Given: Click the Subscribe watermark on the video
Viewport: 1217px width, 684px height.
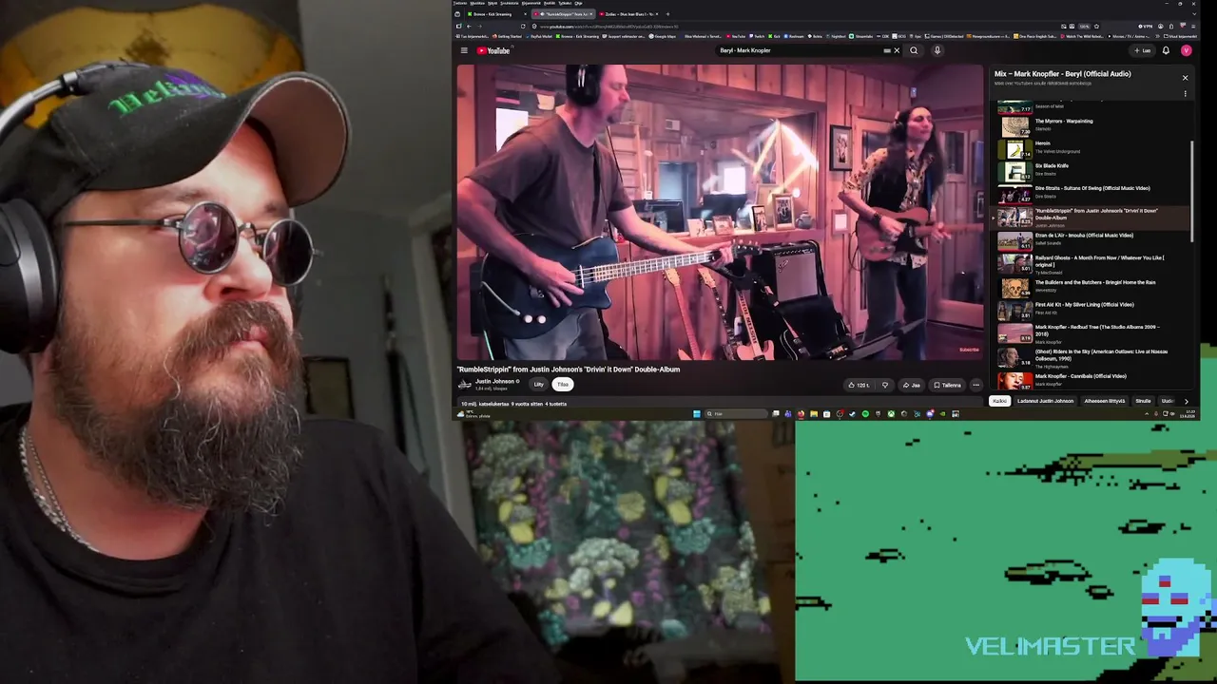Looking at the screenshot, I should pos(968,350).
